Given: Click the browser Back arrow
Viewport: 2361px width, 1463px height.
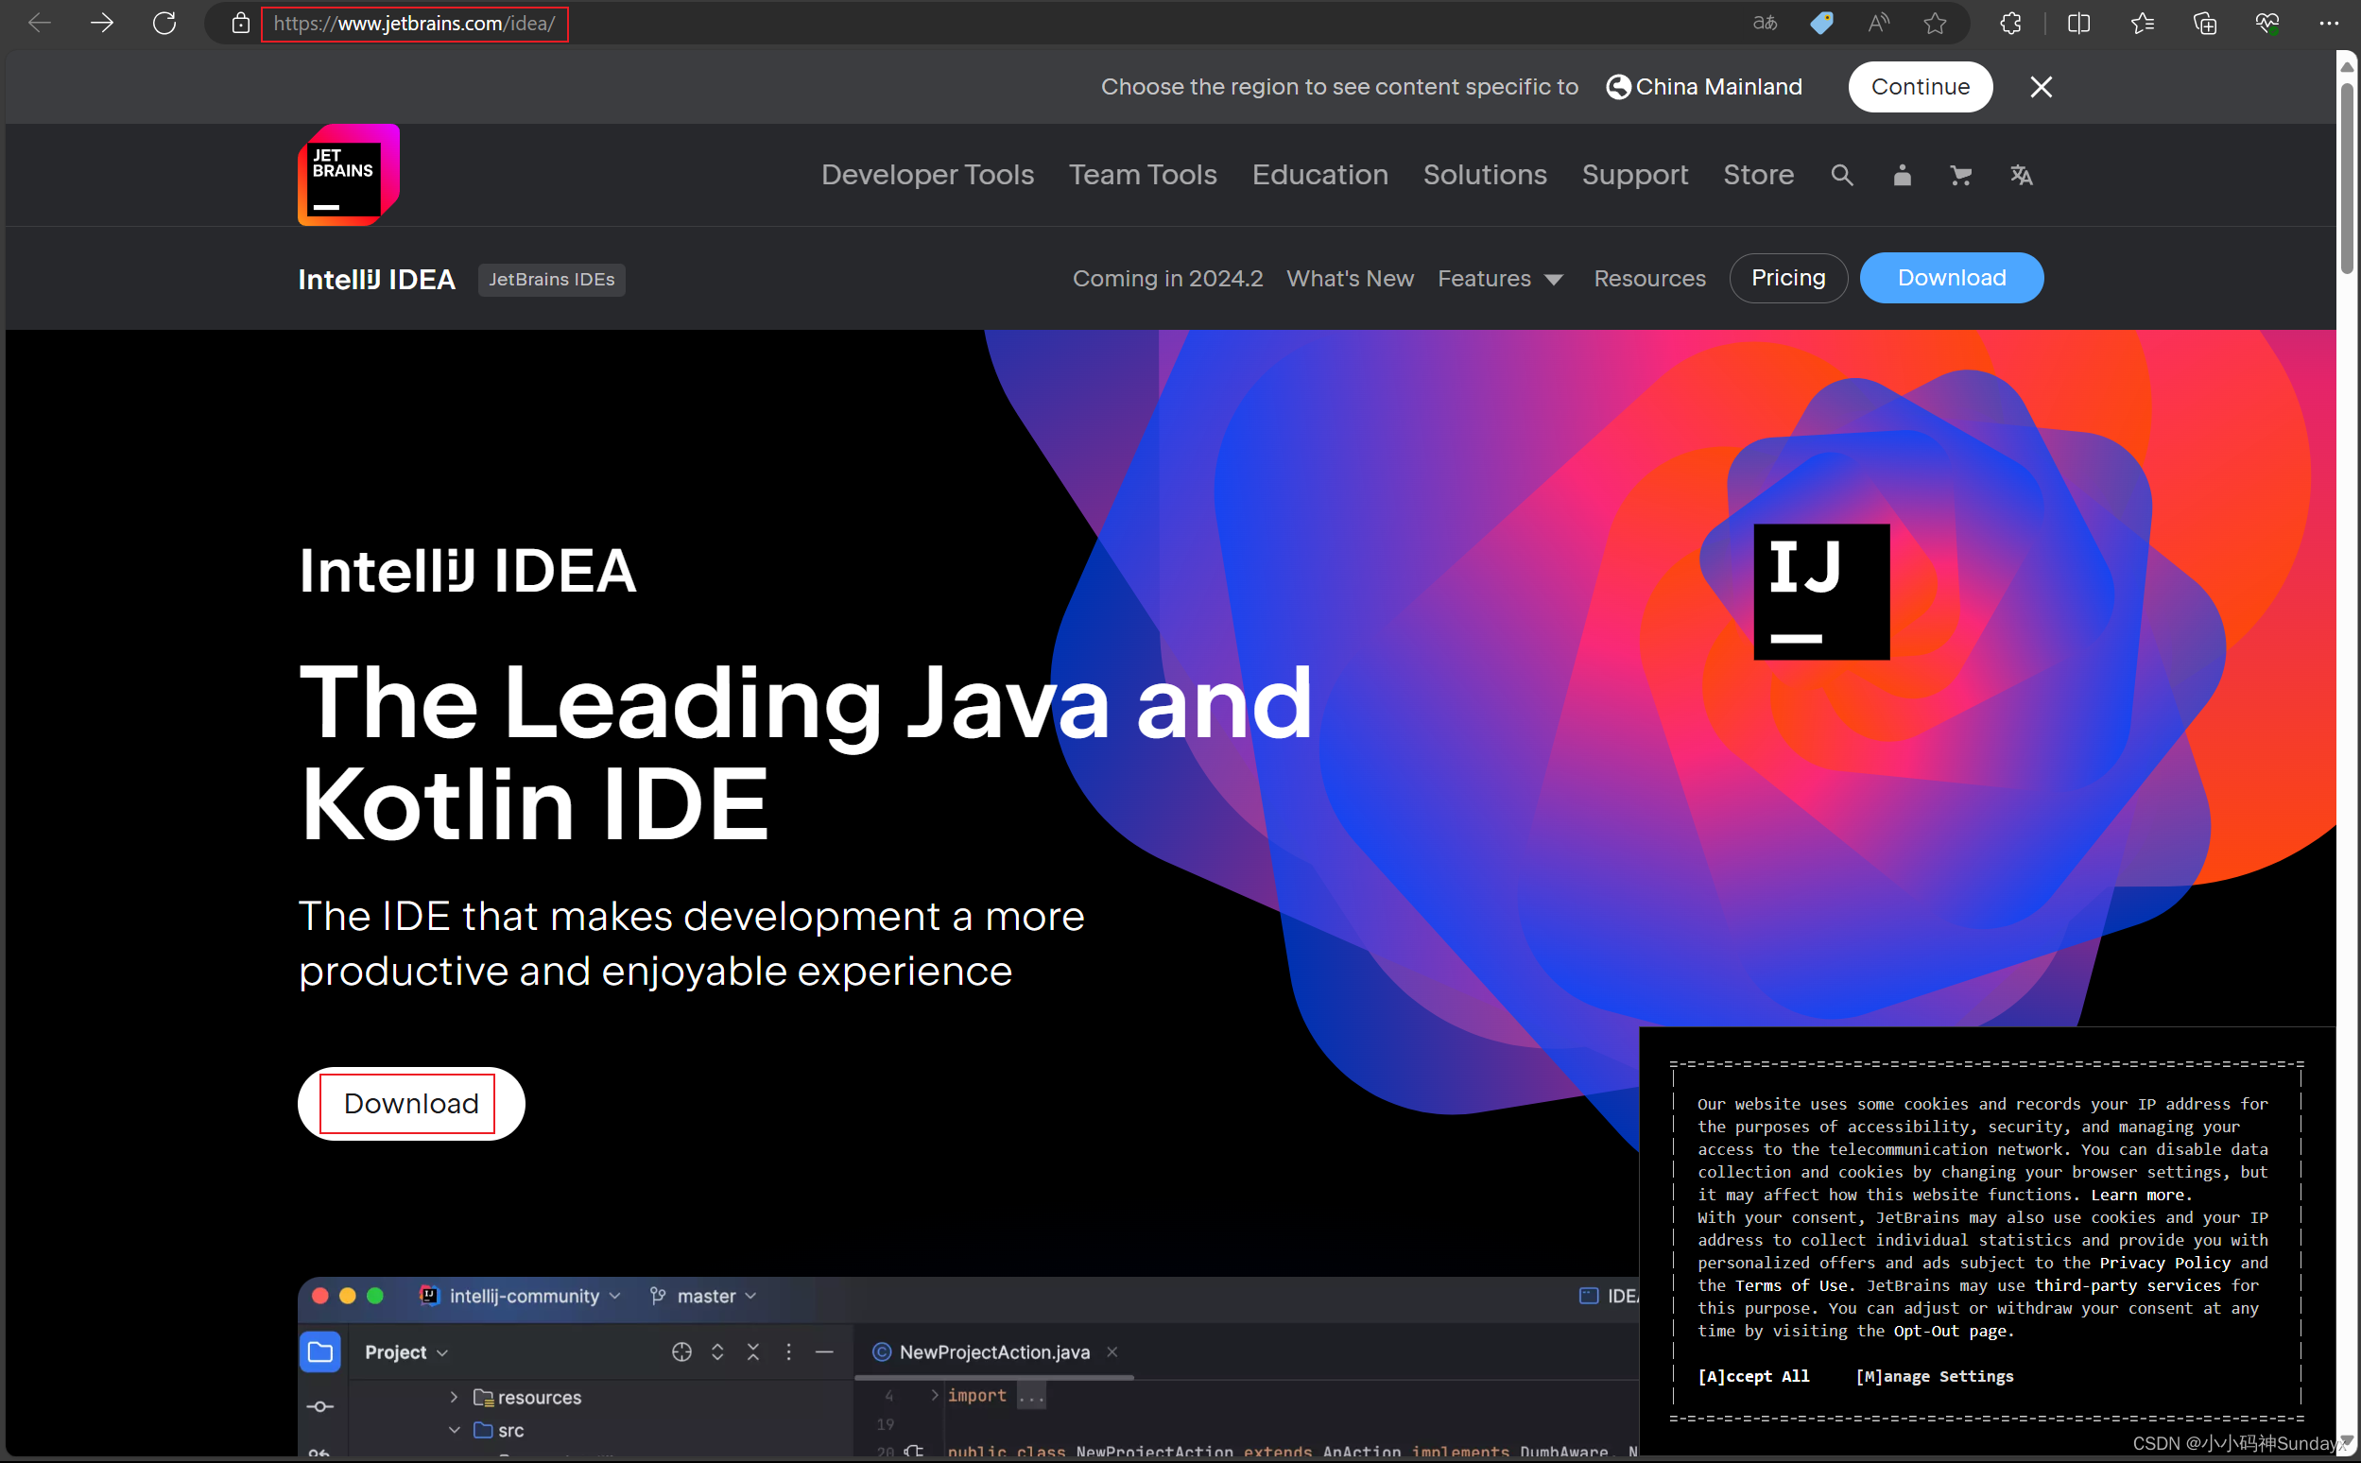Looking at the screenshot, I should [39, 24].
